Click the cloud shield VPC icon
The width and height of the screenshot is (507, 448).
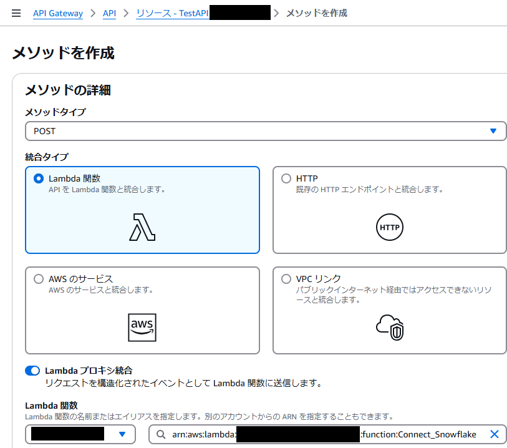pyautogui.click(x=390, y=328)
